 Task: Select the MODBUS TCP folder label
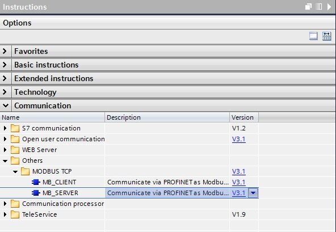click(x=52, y=171)
